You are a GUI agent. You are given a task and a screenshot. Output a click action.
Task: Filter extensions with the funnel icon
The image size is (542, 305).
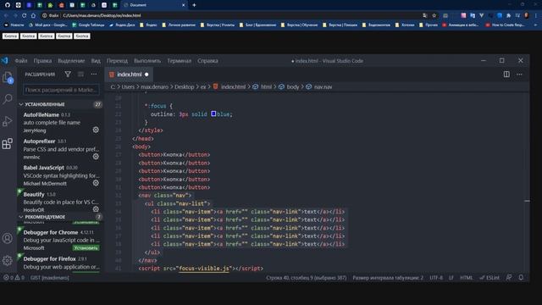tap(68, 75)
